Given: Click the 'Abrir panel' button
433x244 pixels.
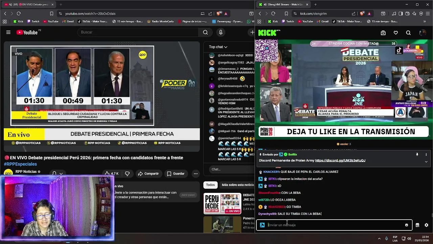Looking at the screenshot, I should pos(188,195).
